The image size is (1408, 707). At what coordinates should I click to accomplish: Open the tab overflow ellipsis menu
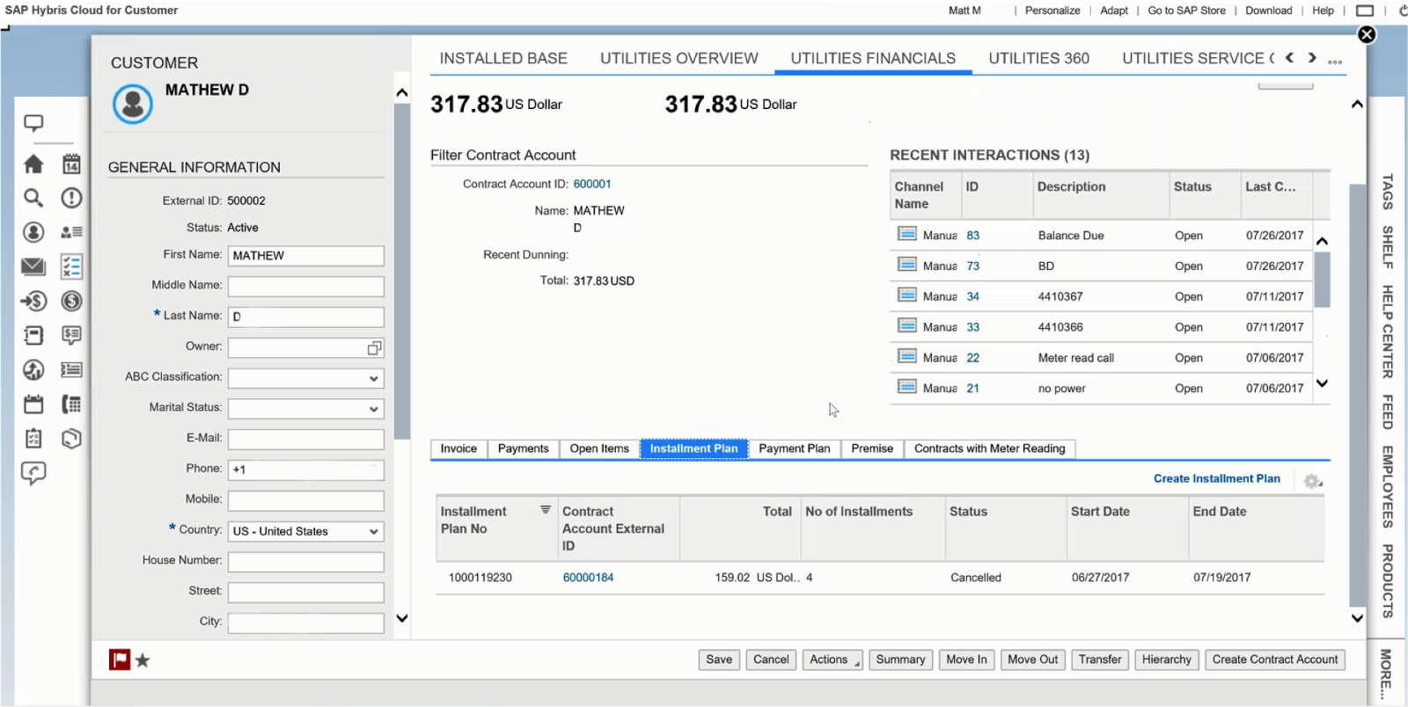1335,62
